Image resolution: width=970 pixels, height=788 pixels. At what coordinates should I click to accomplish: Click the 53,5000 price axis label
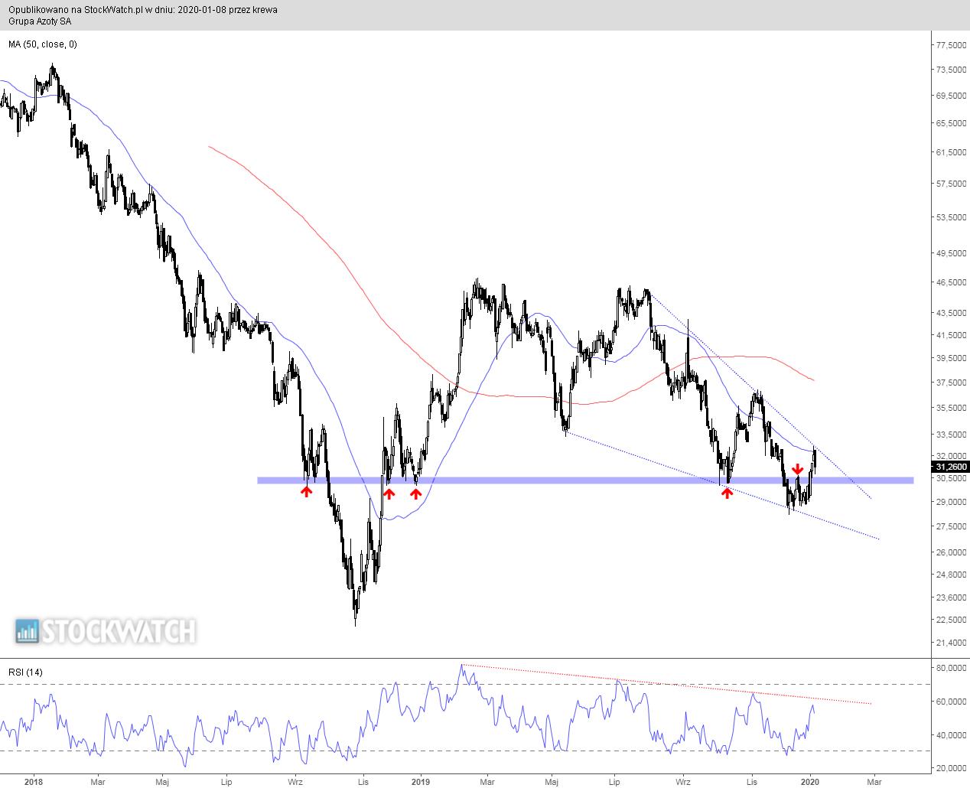click(x=951, y=217)
